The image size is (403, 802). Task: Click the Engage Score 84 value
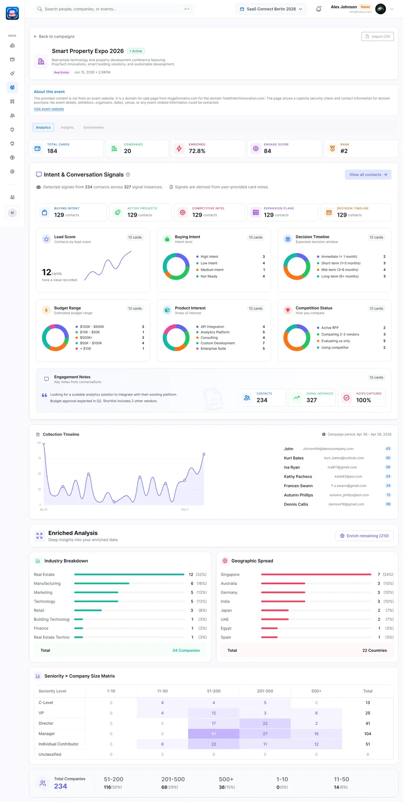click(267, 151)
